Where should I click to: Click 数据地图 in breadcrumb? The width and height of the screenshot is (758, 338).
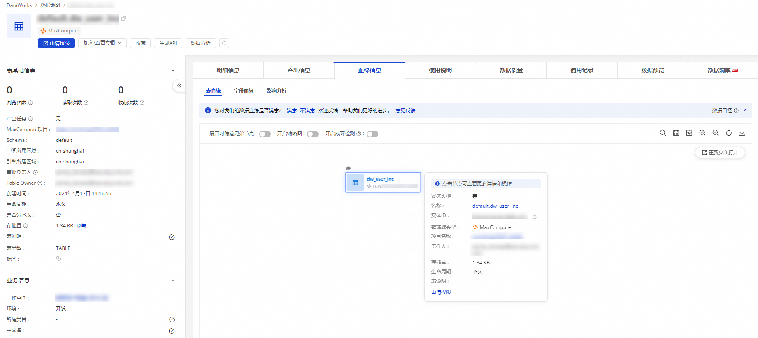[50, 5]
